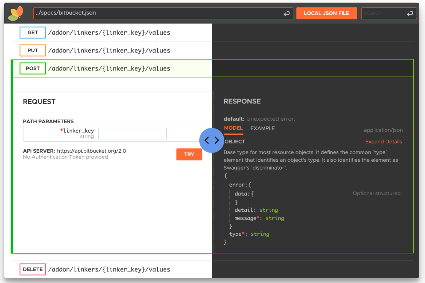Click the POST method badge
This screenshot has width=425, height=283.
click(32, 68)
